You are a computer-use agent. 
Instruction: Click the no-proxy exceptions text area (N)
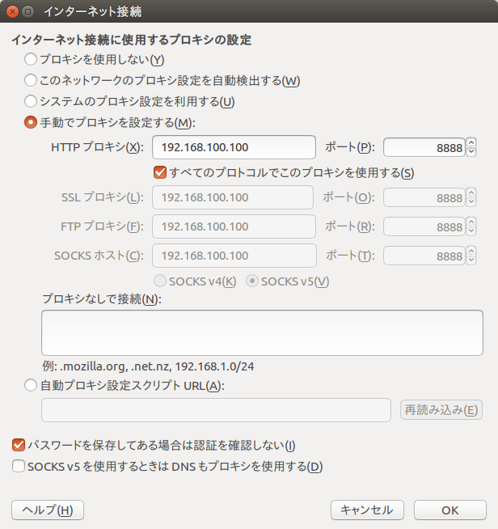[262, 332]
